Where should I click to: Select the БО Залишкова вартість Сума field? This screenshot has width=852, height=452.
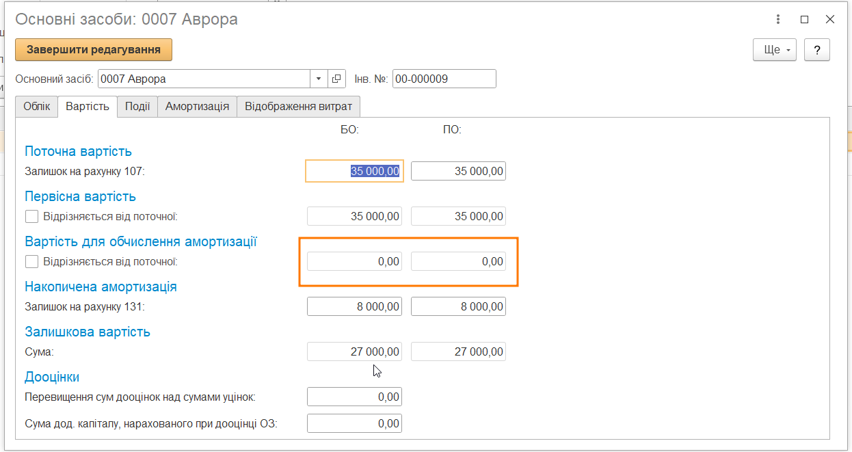(354, 352)
